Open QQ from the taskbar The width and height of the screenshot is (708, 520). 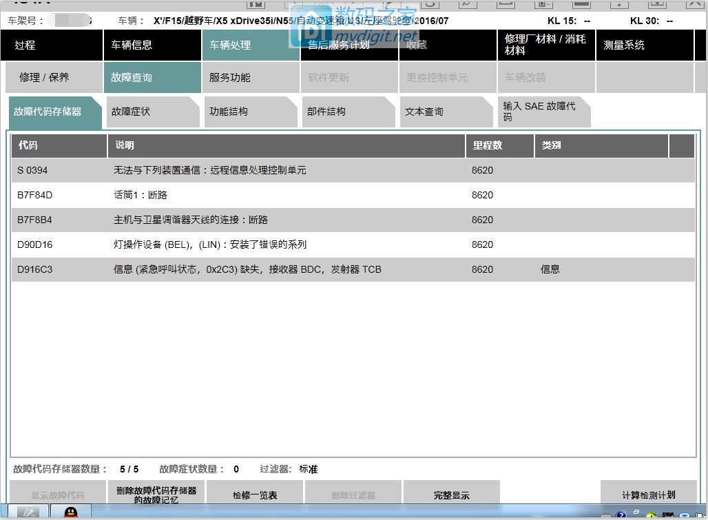coord(72,514)
